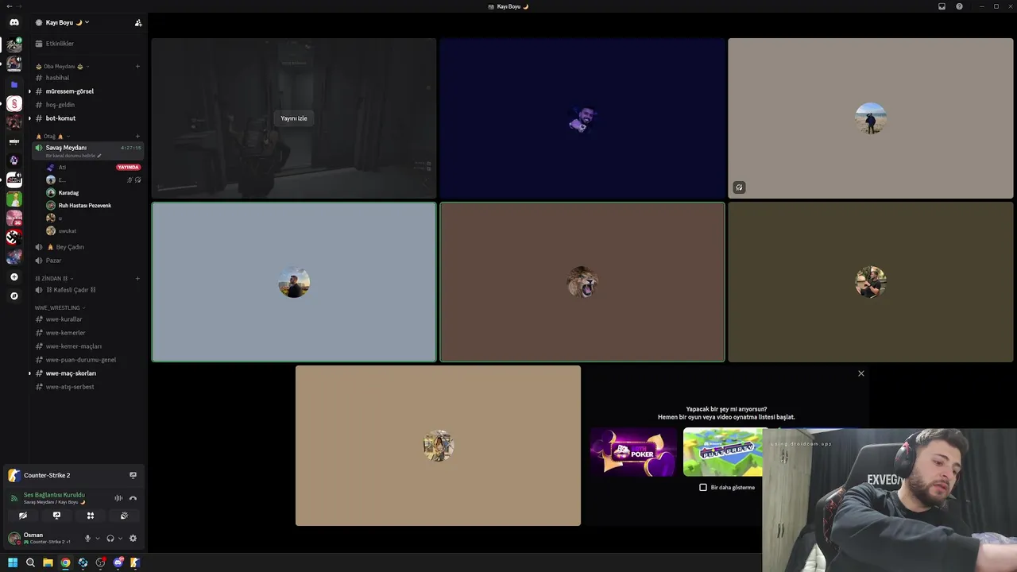The height and width of the screenshot is (572, 1017).
Task: Open the wwe-kurallar channel
Action: (x=64, y=319)
